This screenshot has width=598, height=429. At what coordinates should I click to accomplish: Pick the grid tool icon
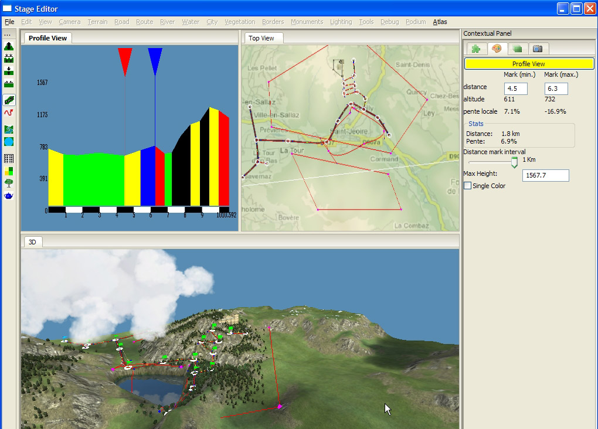(9, 159)
